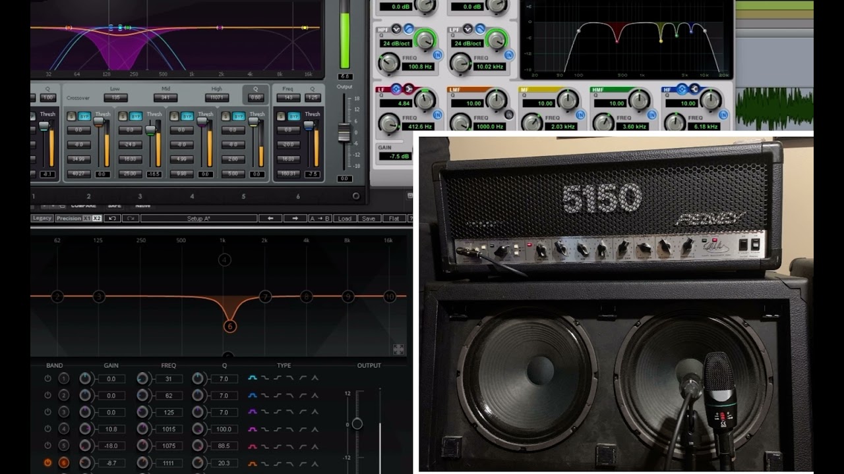Click the High crossover value 11071

[216, 97]
